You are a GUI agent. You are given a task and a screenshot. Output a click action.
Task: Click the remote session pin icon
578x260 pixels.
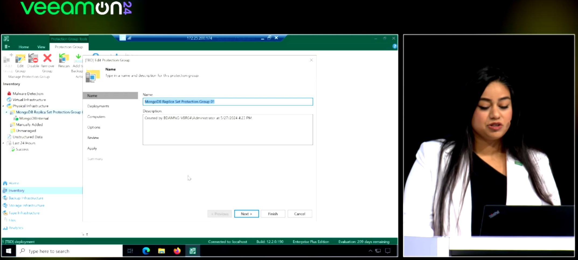[123, 38]
